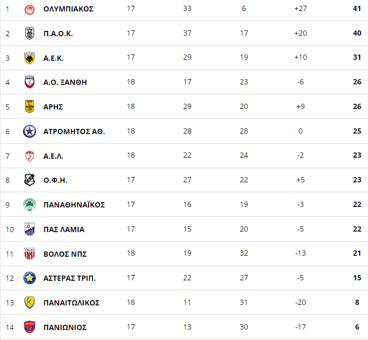Click the ΑΡΗΣ yellow shield logo
Screen dimensions: 368x340
tap(29, 106)
